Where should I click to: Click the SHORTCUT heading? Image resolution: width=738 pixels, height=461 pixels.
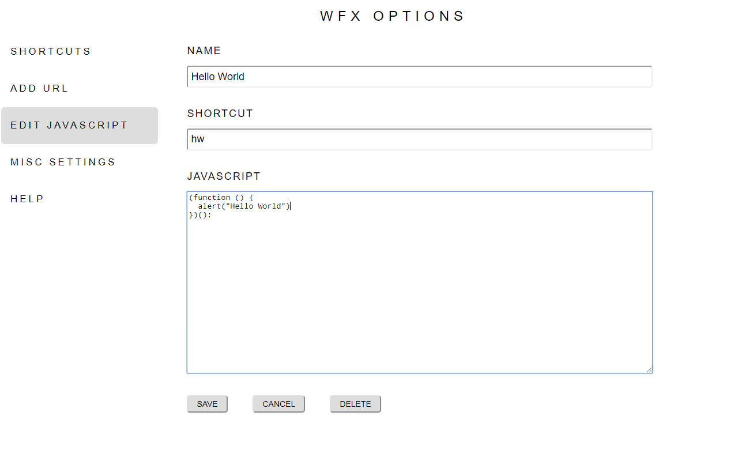click(220, 114)
